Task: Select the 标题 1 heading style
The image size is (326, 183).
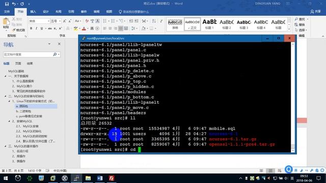Action: coord(209,24)
